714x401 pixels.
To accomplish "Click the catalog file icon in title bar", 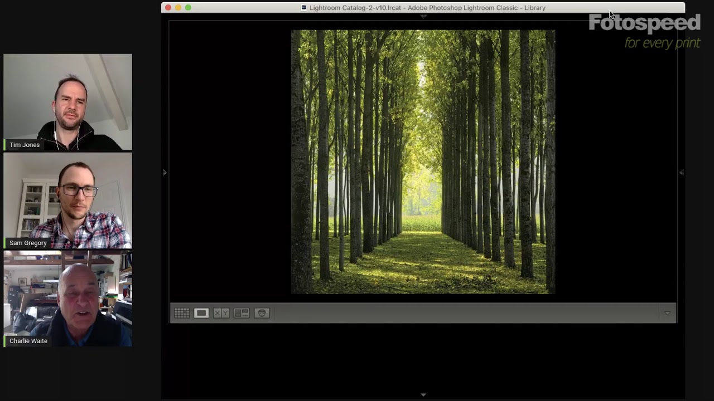I will 304,8.
